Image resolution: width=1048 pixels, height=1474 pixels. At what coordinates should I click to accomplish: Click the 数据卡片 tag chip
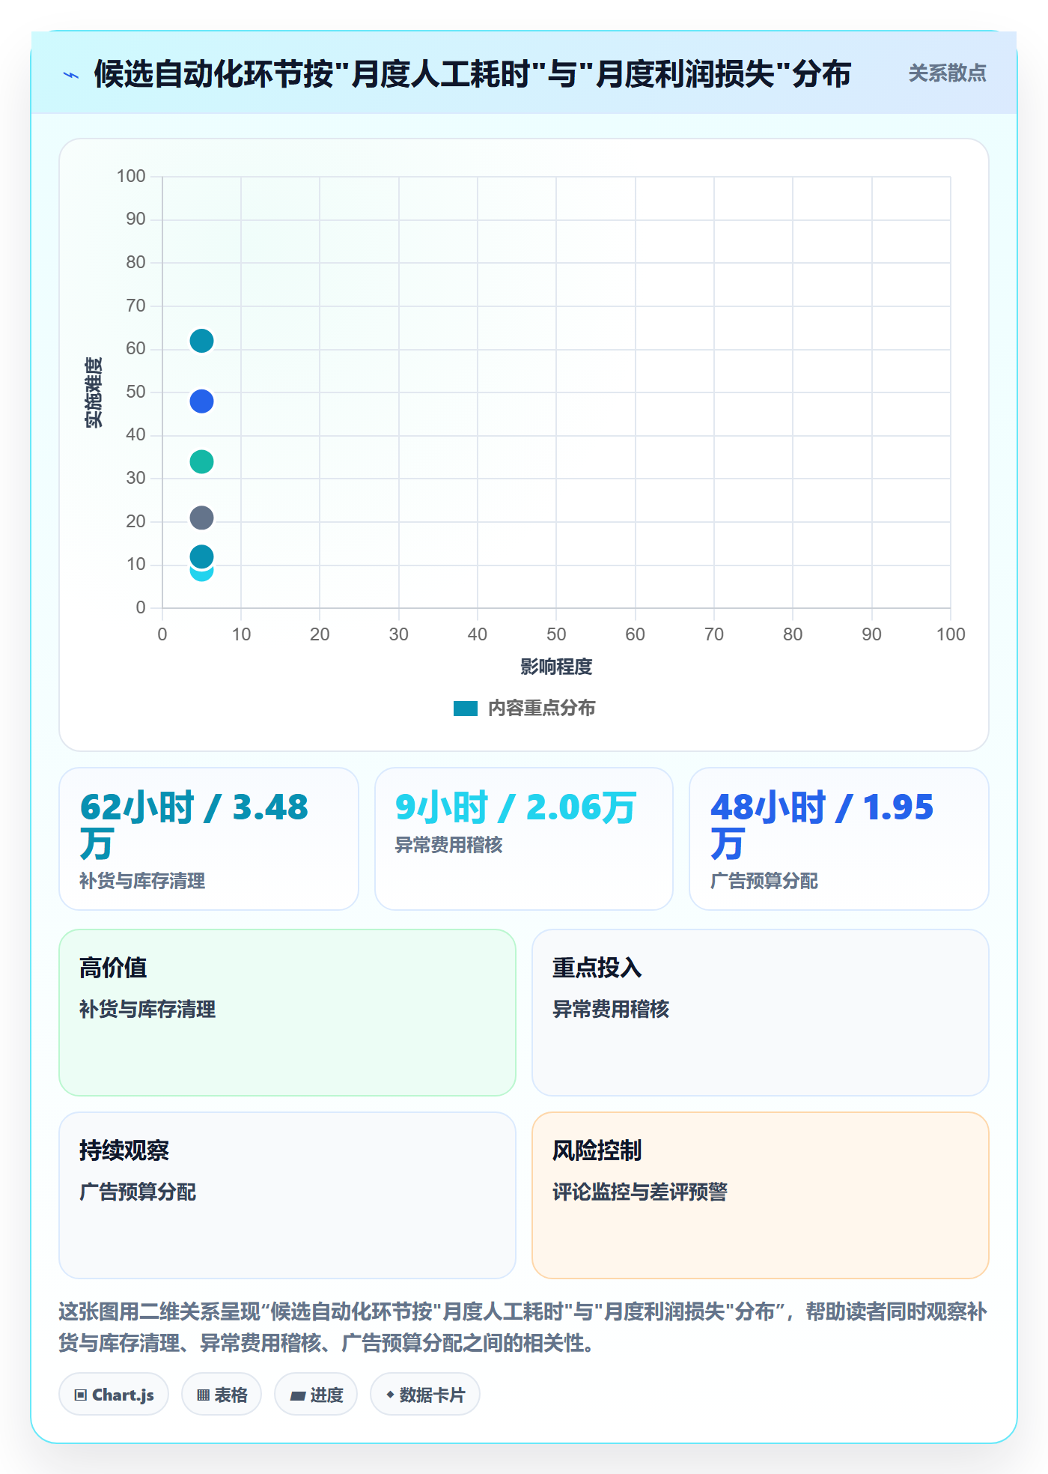coord(425,1395)
